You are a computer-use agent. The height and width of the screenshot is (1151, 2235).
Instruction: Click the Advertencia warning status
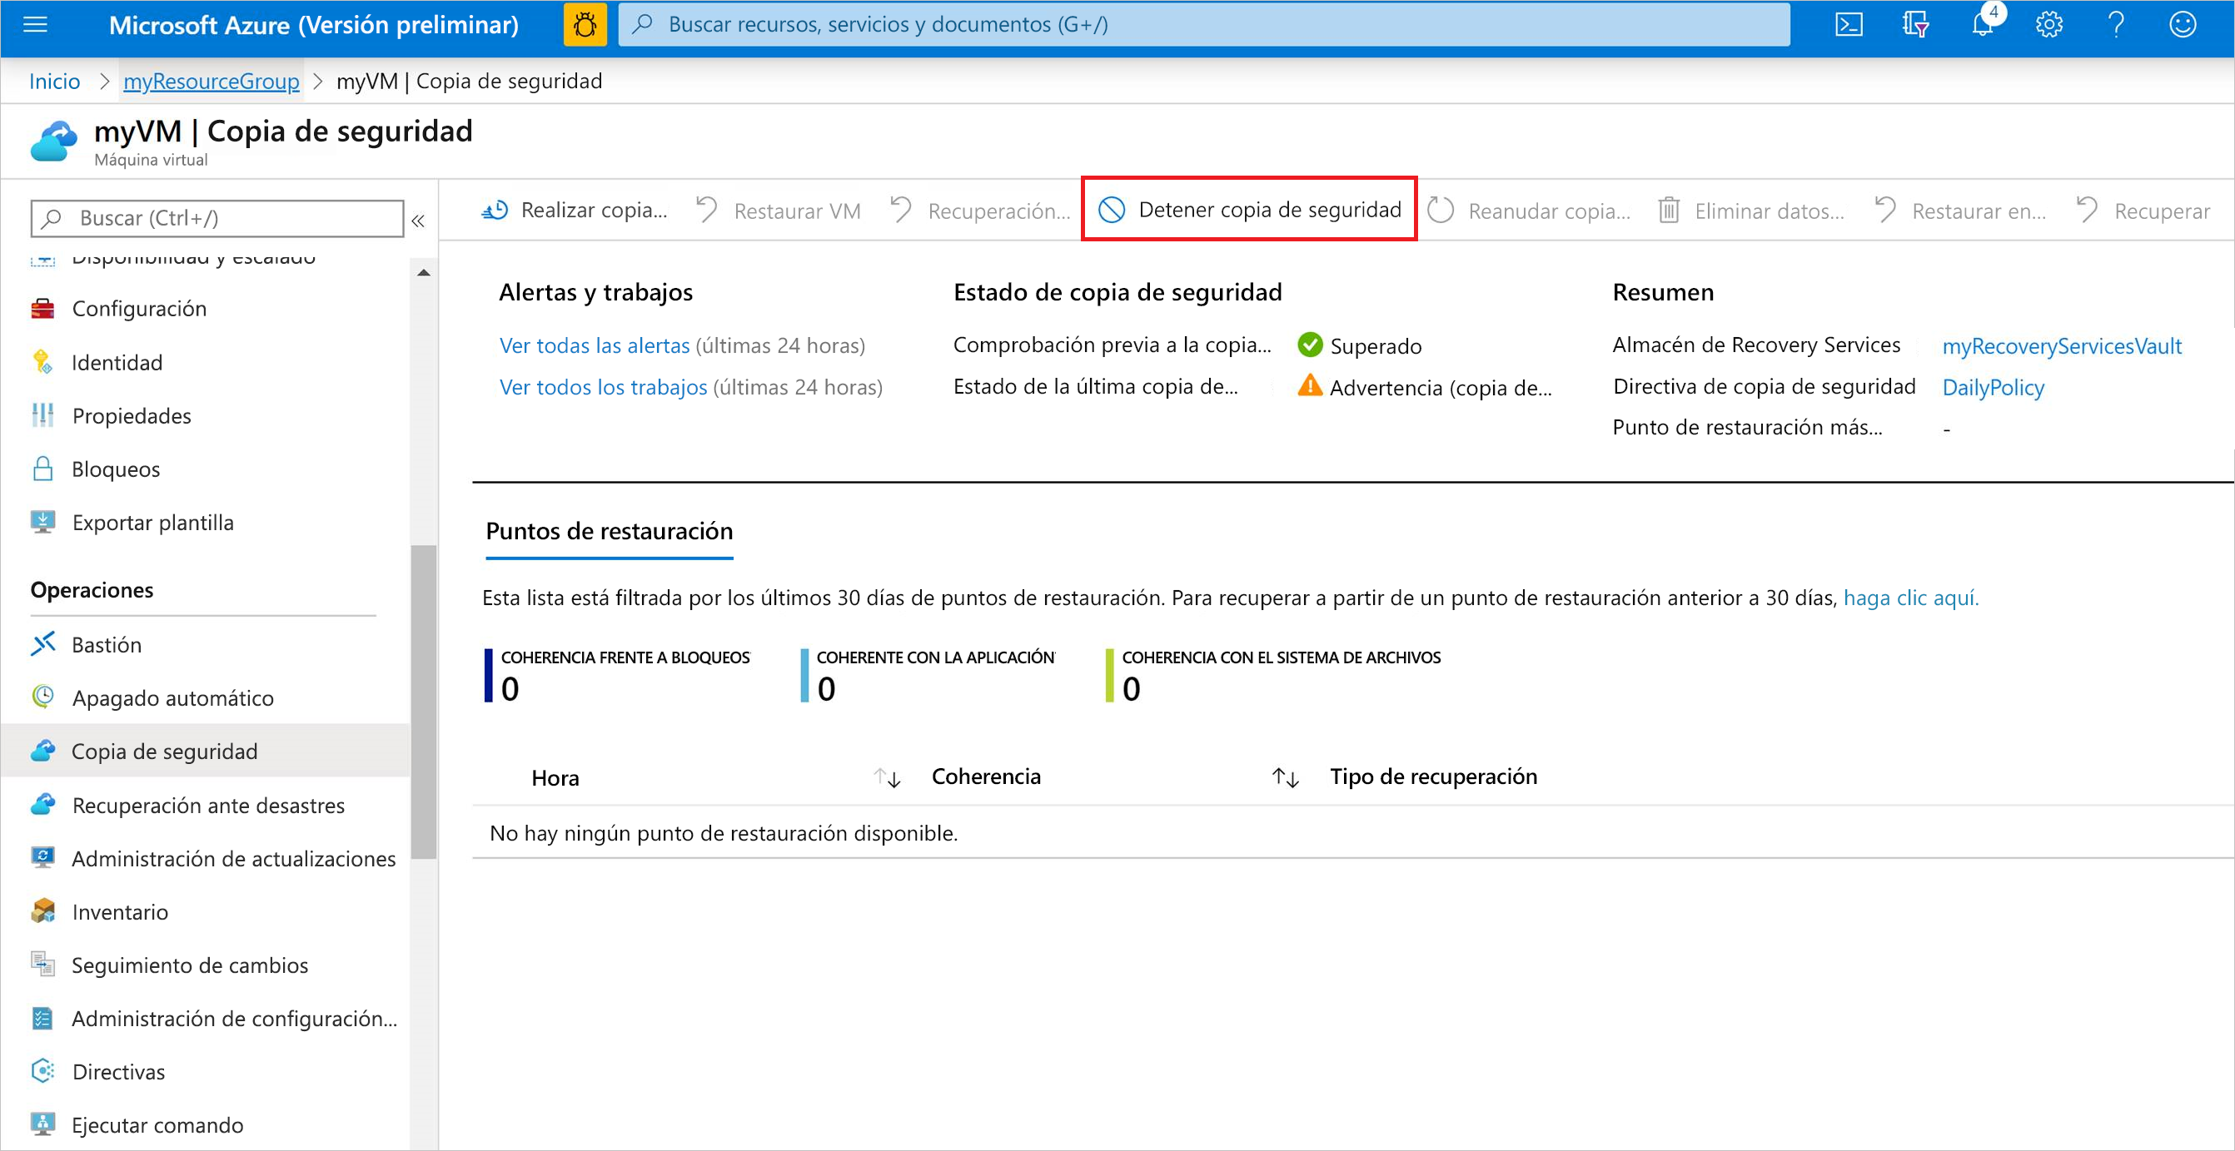(x=1424, y=387)
